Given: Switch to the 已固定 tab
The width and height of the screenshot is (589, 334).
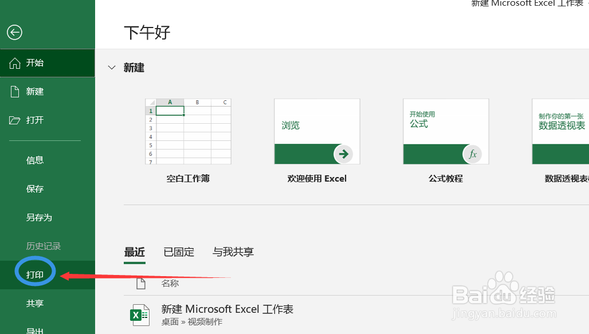Looking at the screenshot, I should point(179,252).
